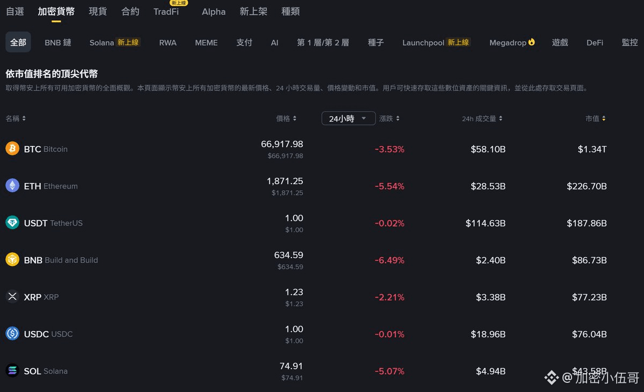Click the USDC coin icon
The image size is (644, 392).
click(x=12, y=334)
